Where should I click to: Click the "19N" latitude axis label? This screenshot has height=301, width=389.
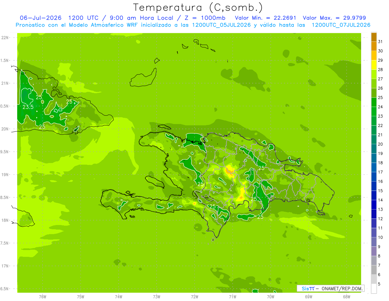coord(5,174)
